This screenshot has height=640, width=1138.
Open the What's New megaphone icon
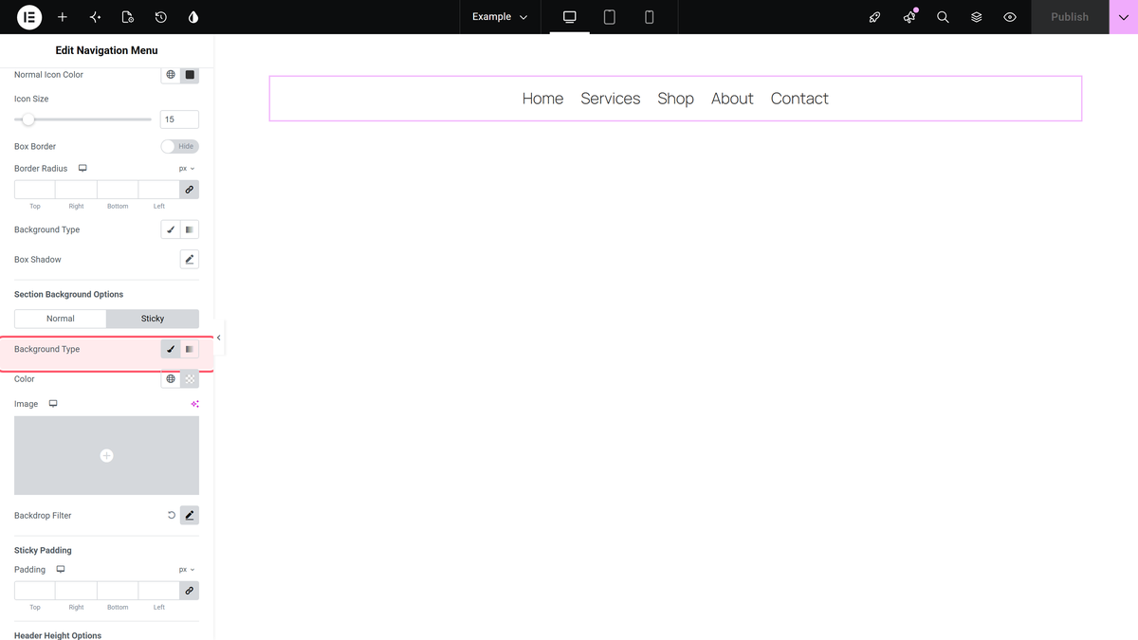(909, 17)
